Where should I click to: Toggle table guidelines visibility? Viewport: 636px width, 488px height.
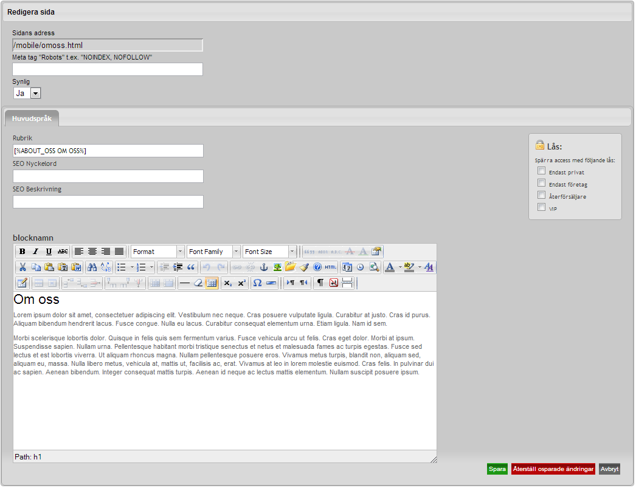tap(212, 283)
